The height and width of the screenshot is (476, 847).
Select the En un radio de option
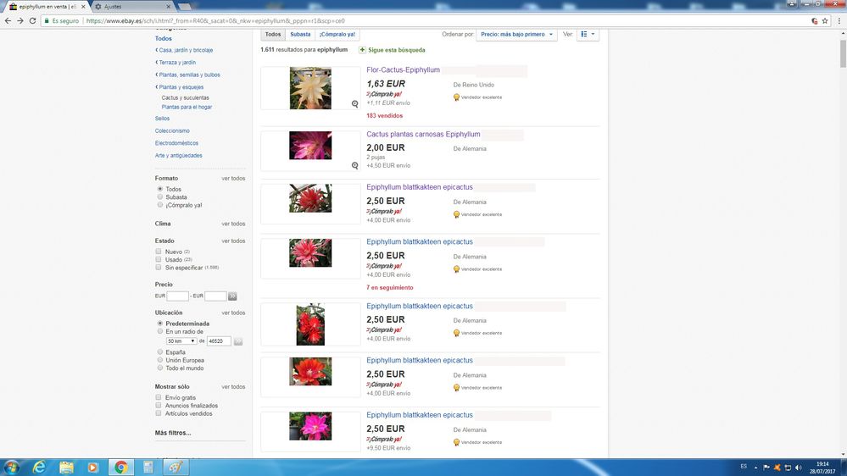160,331
